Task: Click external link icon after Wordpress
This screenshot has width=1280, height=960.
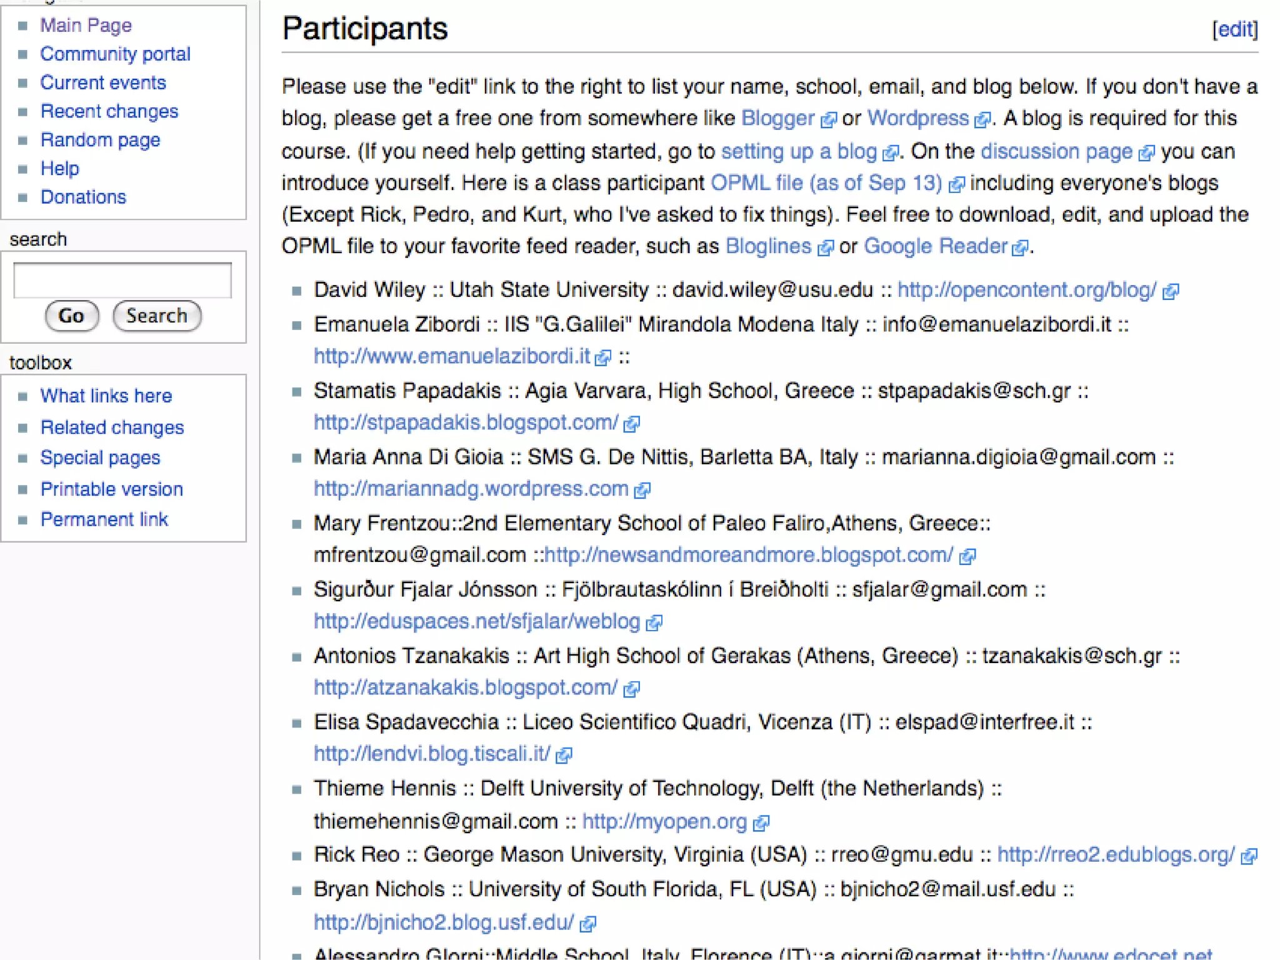Action: click(982, 120)
